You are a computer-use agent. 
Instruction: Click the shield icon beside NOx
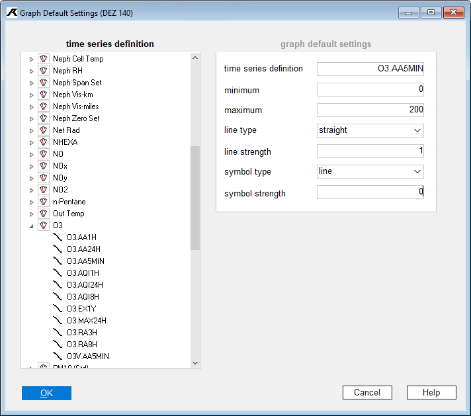(x=44, y=166)
